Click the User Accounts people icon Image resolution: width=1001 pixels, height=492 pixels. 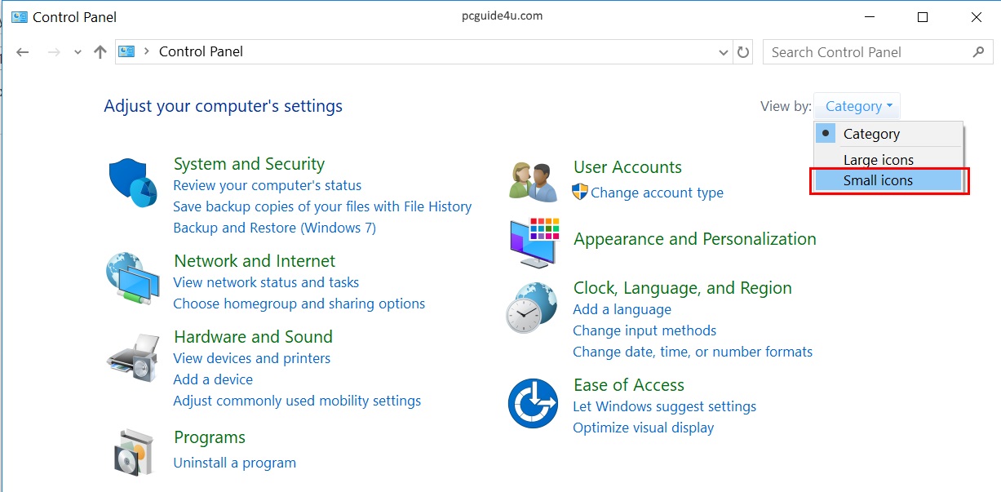tap(533, 181)
